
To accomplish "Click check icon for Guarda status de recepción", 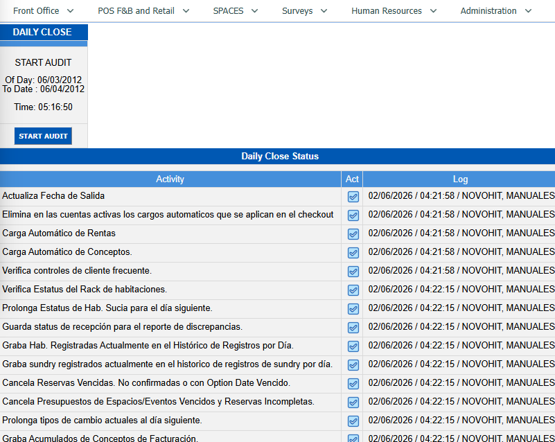I will [x=353, y=328].
